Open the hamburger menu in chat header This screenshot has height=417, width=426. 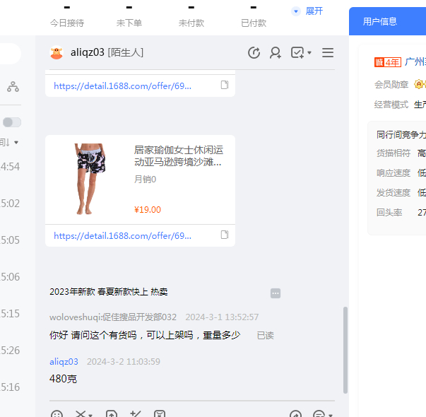[328, 53]
